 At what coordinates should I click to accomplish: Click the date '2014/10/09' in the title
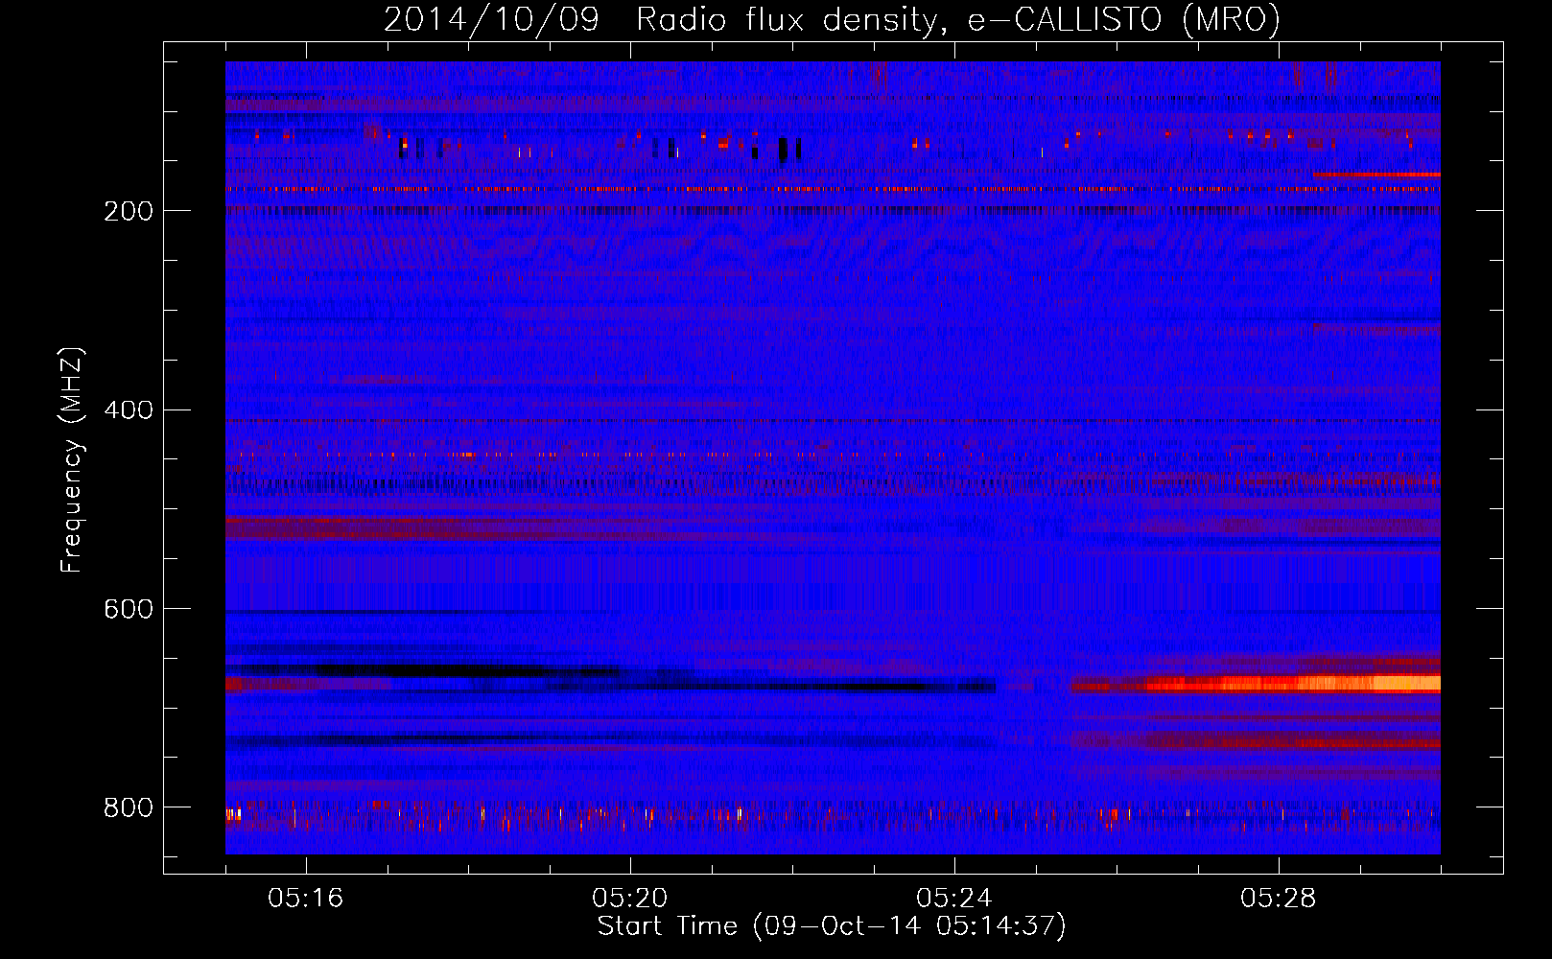491,20
